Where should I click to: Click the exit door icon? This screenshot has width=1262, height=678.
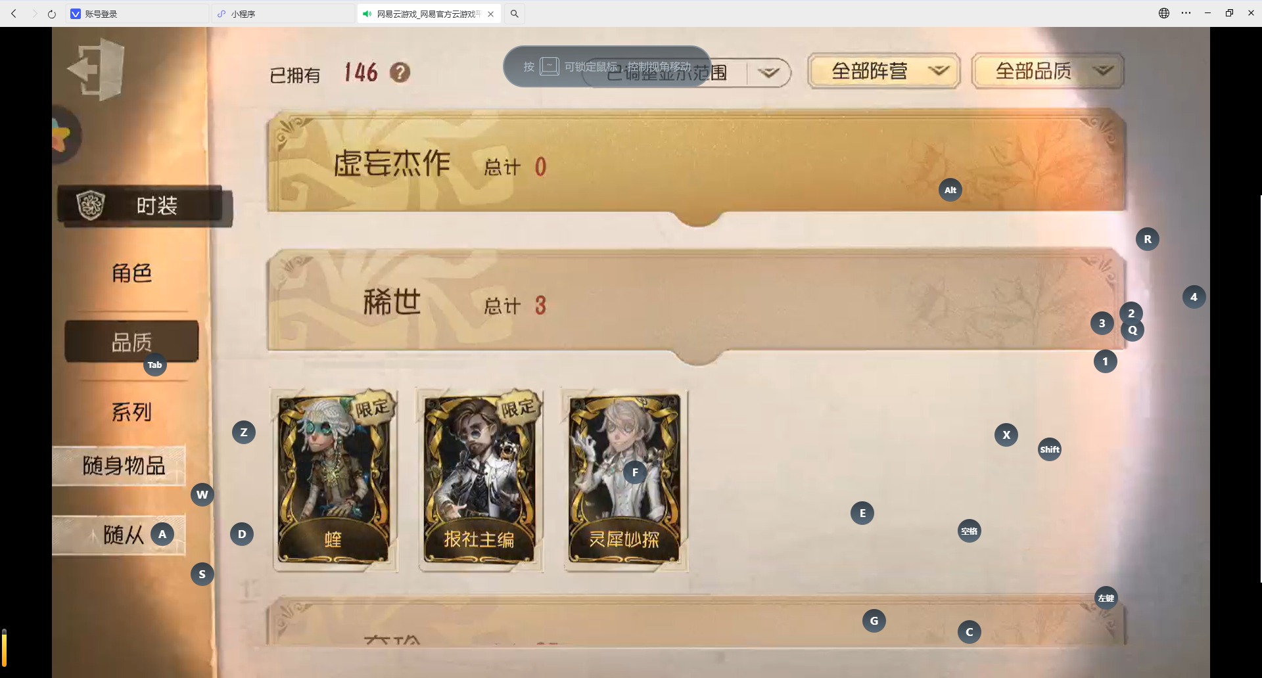96,69
